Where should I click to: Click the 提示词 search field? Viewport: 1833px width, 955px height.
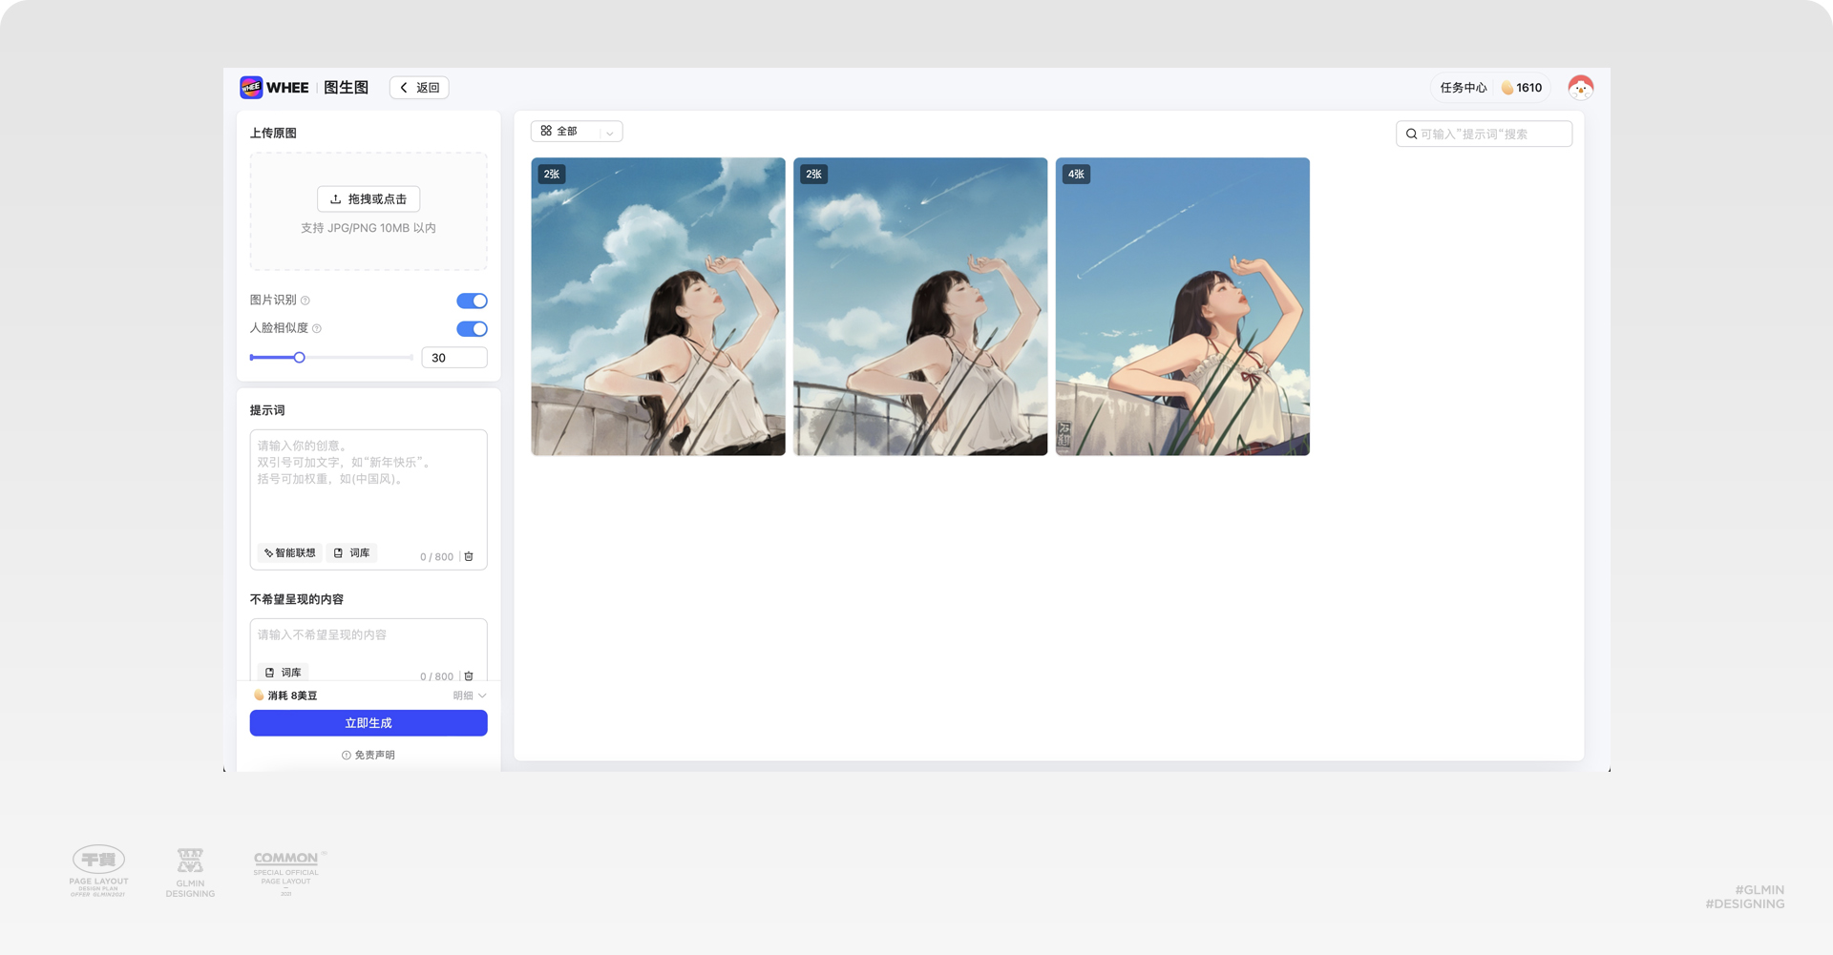(1484, 134)
